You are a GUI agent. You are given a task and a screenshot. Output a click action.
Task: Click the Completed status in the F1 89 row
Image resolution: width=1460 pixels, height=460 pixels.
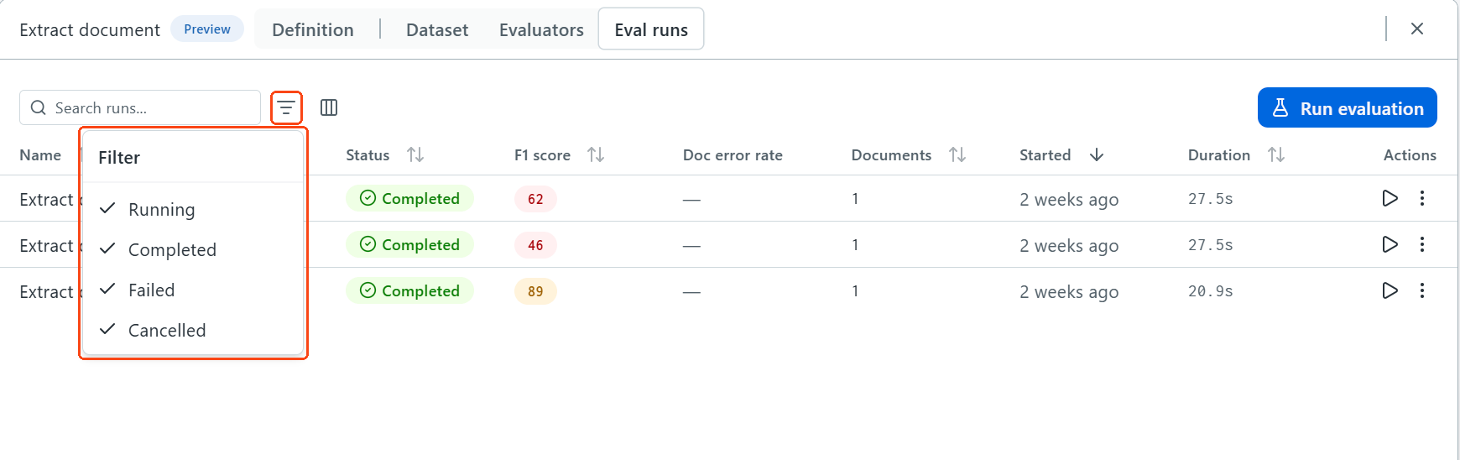pyautogui.click(x=409, y=290)
